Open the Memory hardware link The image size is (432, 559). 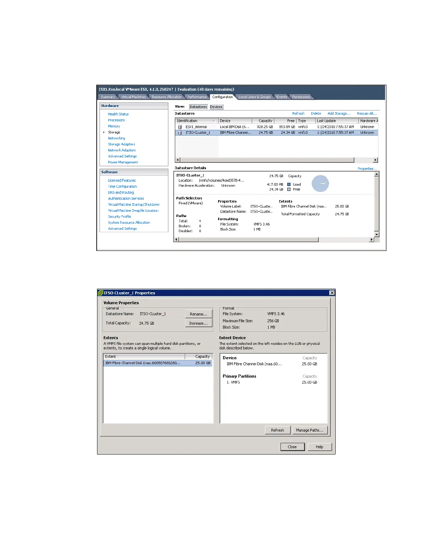point(114,126)
